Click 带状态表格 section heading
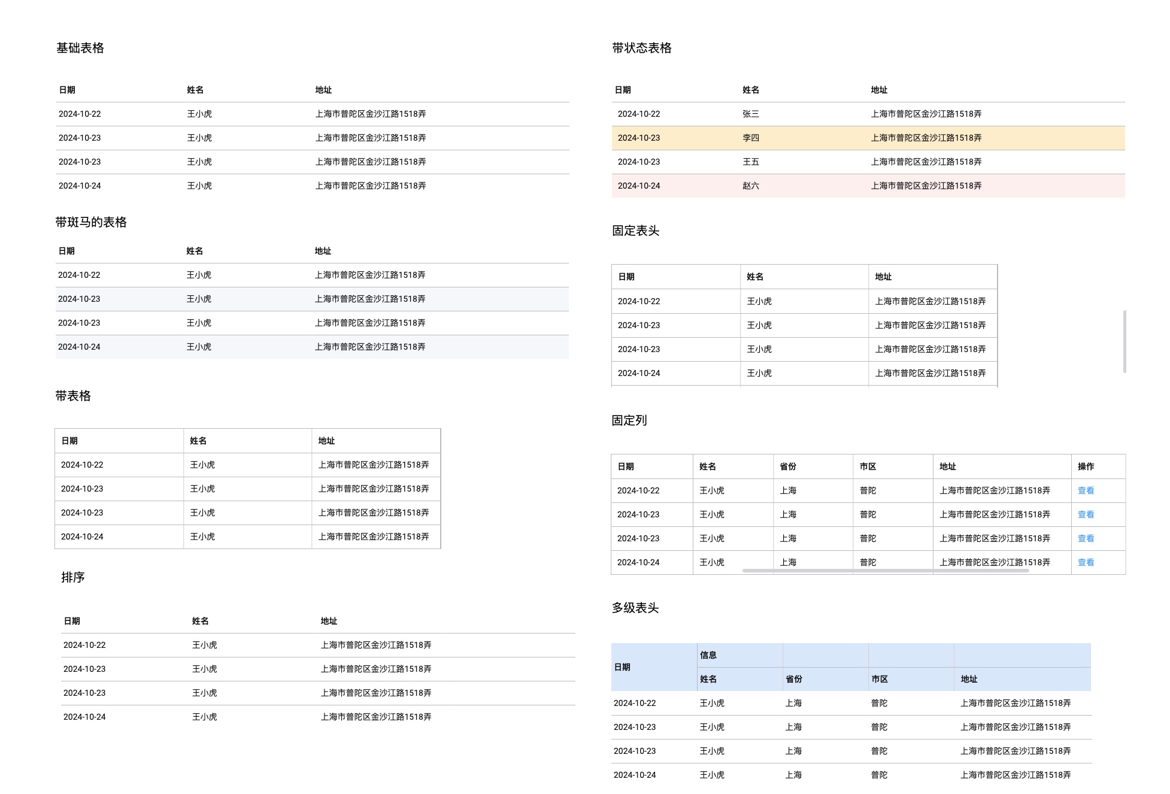 pos(642,48)
